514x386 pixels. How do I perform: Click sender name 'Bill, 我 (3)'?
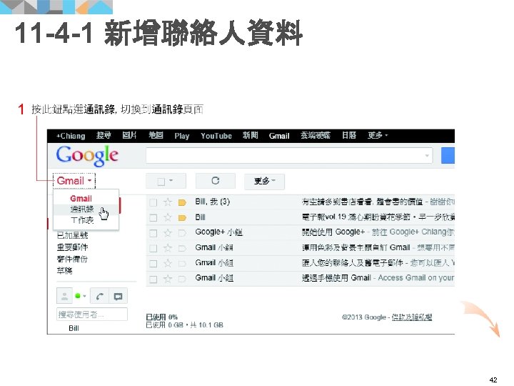tap(213, 202)
